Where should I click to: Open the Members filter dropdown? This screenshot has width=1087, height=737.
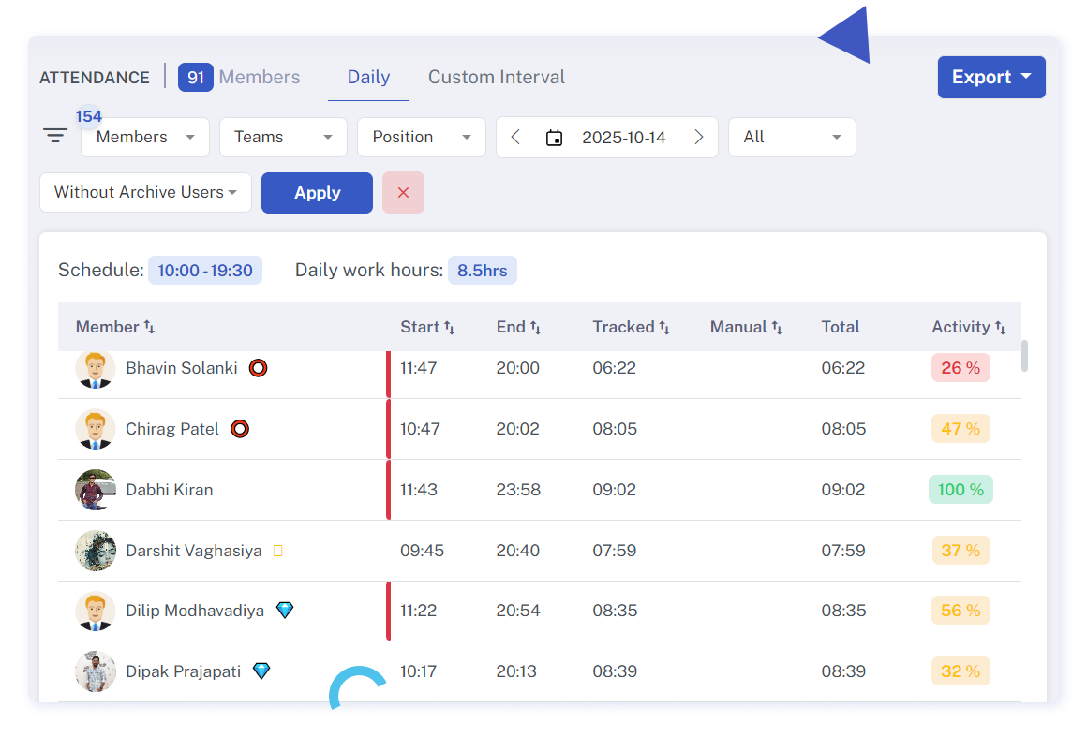(145, 137)
